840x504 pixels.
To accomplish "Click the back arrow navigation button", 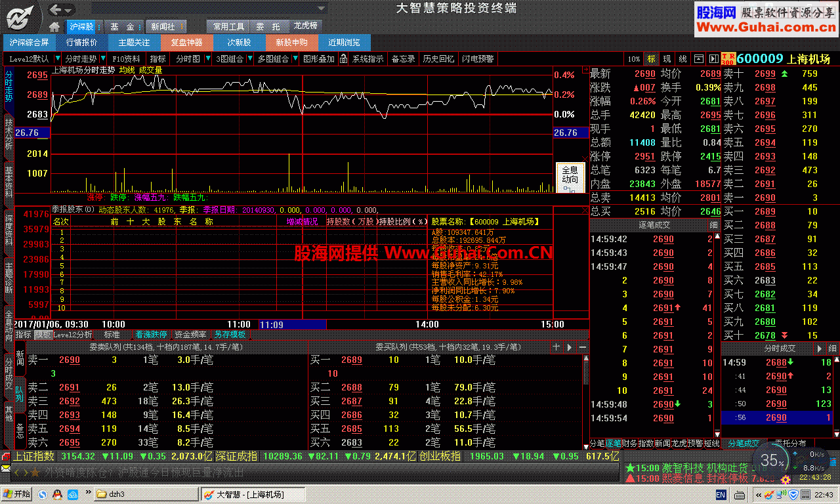I will (x=56, y=10).
